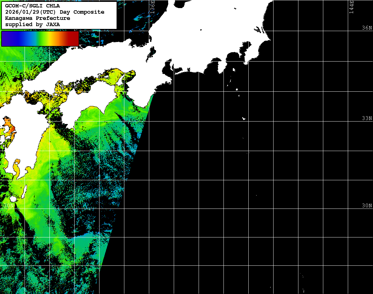Select the 2026/01/29(UTC) Day Composite date line
The width and height of the screenshot is (373, 294).
pyautogui.click(x=55, y=12)
